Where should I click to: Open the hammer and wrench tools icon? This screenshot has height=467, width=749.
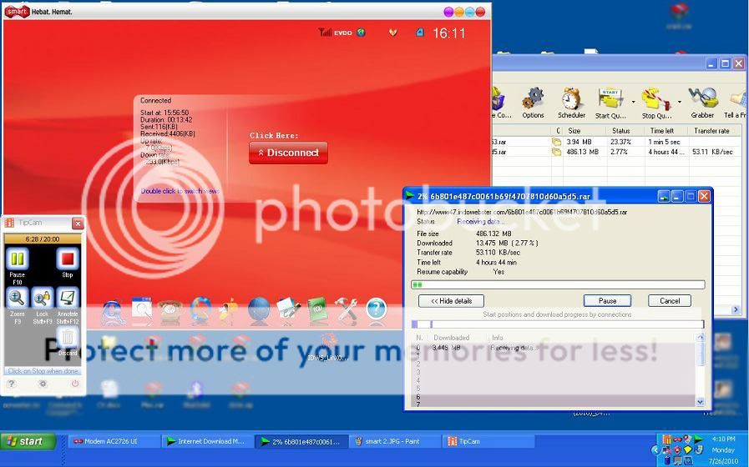(347, 310)
